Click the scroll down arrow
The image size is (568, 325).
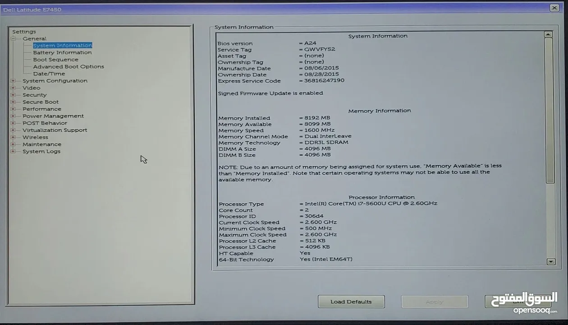[550, 261]
